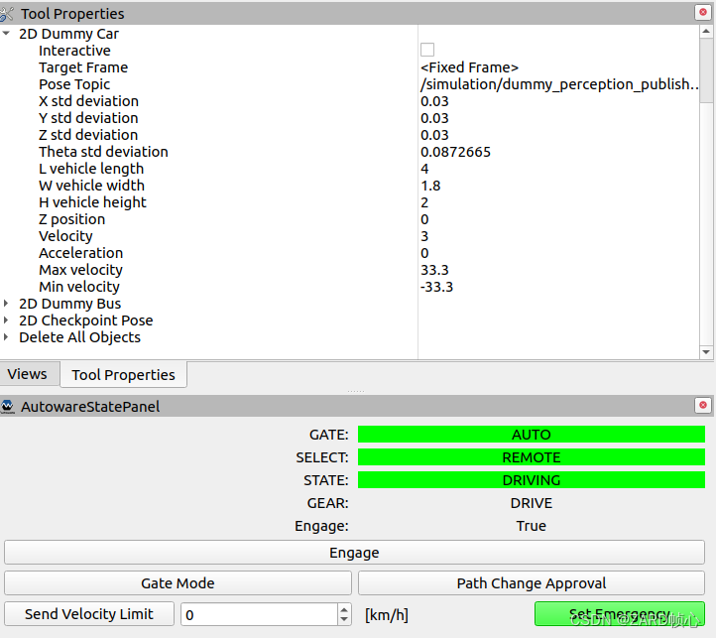Image resolution: width=716 pixels, height=638 pixels.
Task: Click the green REMOTE select indicator
Action: click(532, 457)
